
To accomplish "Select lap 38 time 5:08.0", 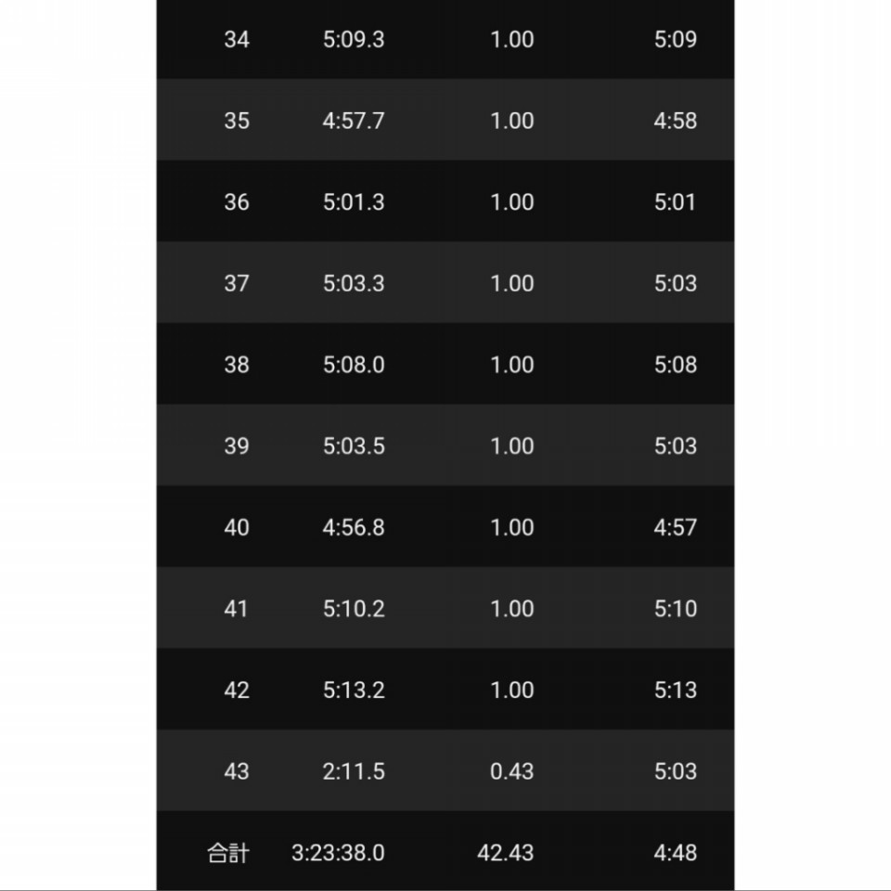I will 354,365.
